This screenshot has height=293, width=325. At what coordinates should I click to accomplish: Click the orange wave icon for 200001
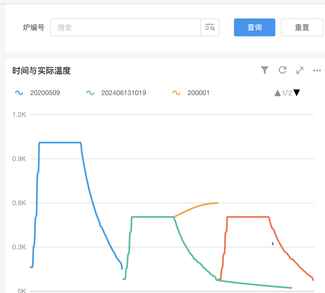[176, 93]
